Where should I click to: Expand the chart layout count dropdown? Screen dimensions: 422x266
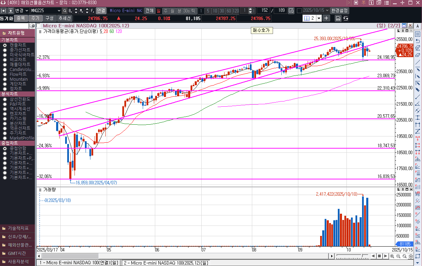[319, 18]
